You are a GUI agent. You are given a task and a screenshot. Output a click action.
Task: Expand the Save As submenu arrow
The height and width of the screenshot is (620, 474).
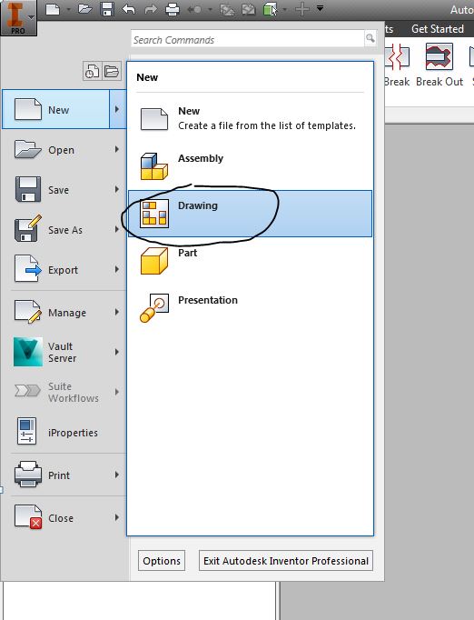point(117,229)
